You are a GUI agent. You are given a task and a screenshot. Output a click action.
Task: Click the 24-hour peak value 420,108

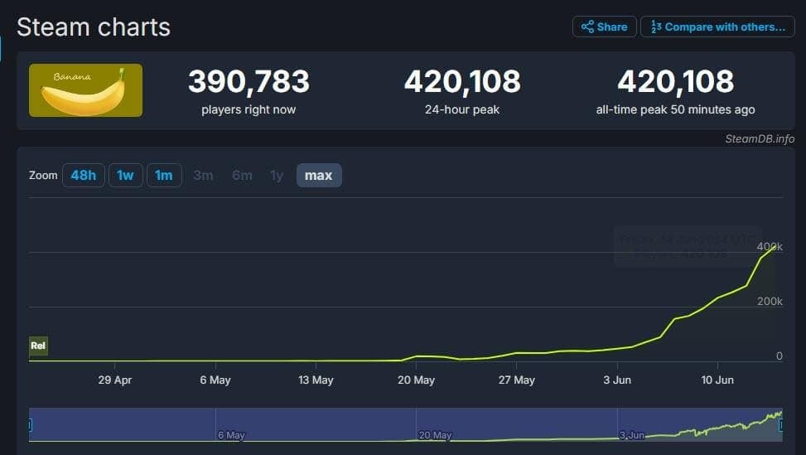462,81
